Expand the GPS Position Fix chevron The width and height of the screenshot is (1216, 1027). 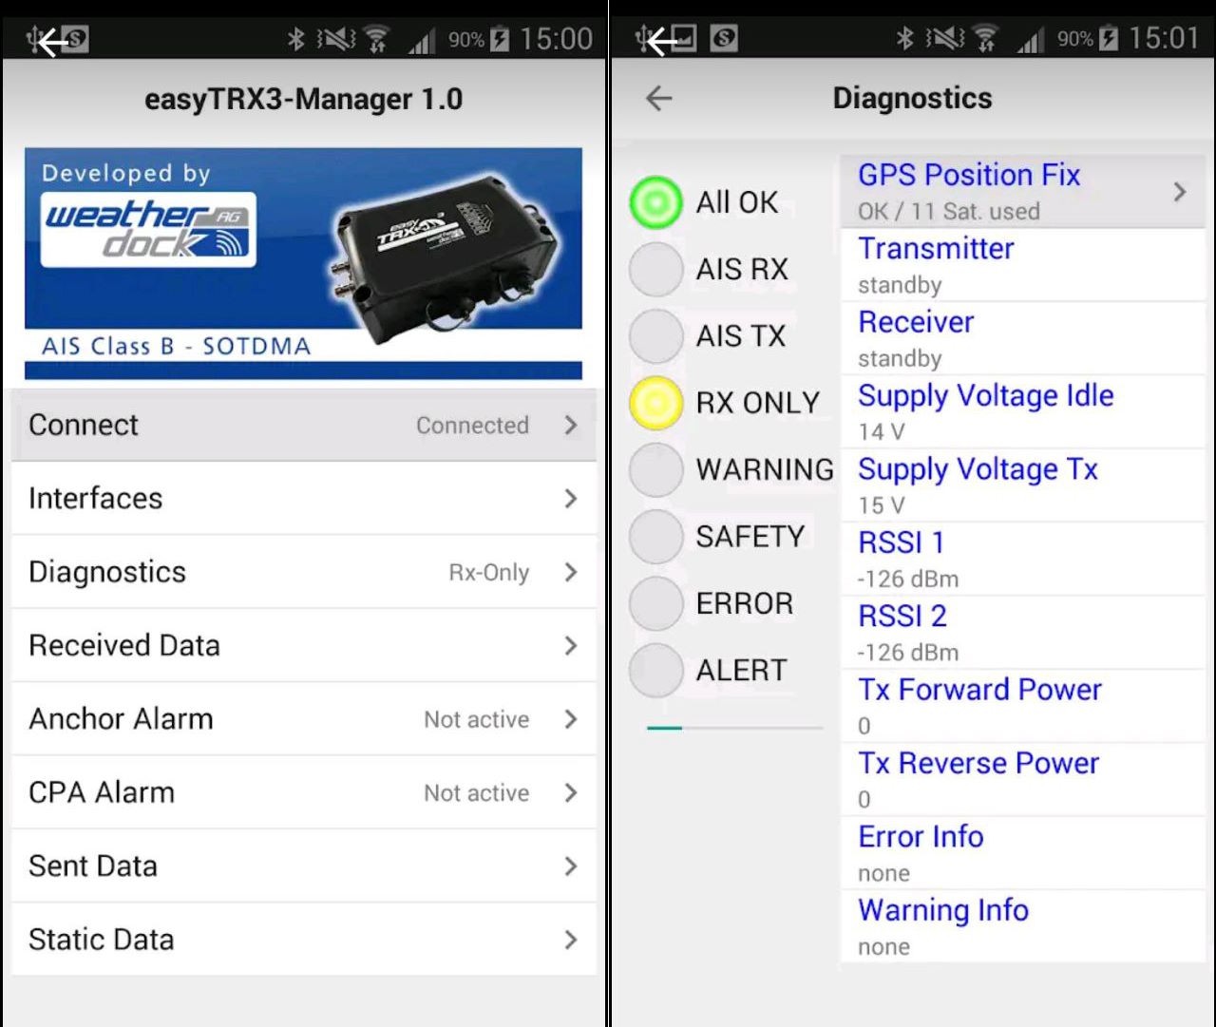1179,192
